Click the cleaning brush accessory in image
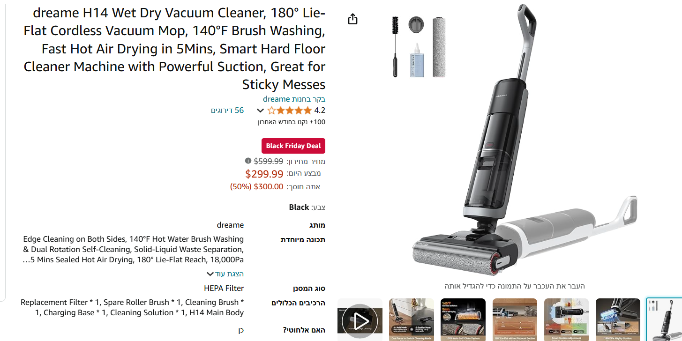Viewport: 682px width, 341px height. [396, 46]
